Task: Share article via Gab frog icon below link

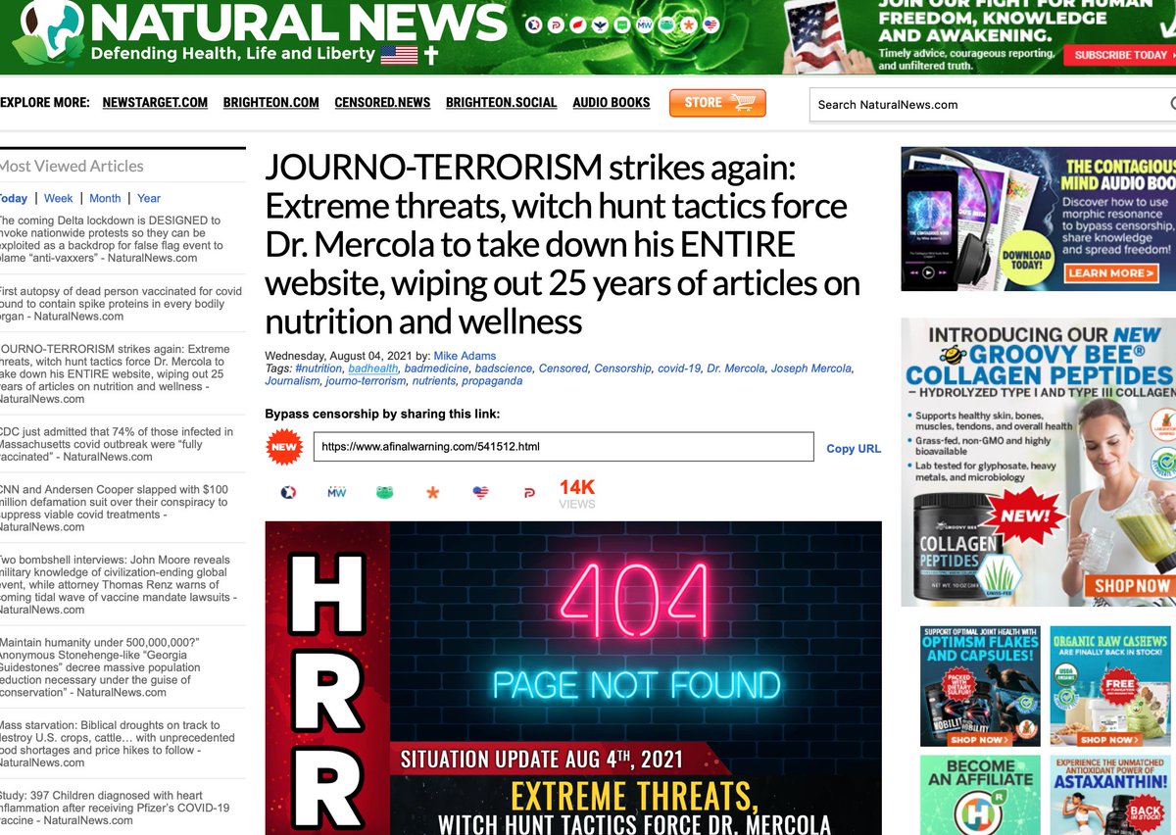Action: click(384, 492)
